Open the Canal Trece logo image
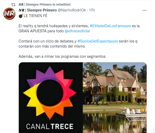Screen dimensions: 155x133 51,98
